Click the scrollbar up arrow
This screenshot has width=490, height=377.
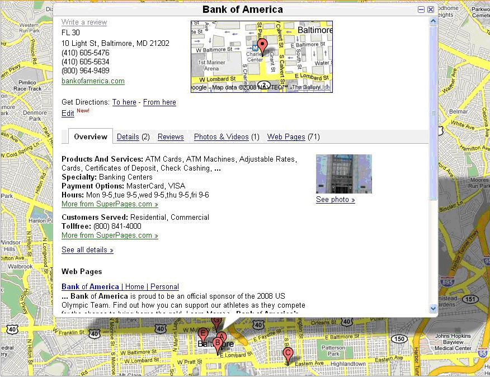tap(433, 20)
